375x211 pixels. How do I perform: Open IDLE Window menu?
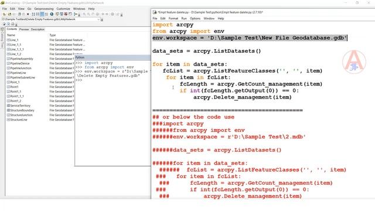pyautogui.click(x=209, y=18)
